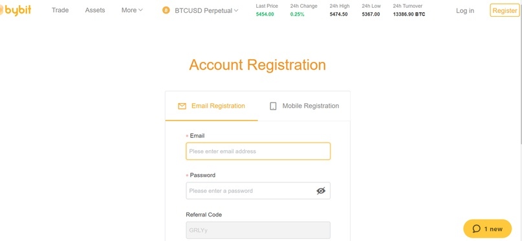Click the Referral Code field showing GRLYy
Screen dimensions: 522x241
[x=258, y=230]
